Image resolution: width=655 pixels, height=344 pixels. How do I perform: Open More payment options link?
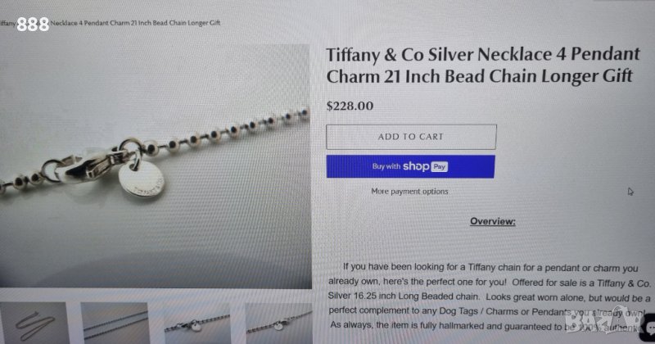409,192
